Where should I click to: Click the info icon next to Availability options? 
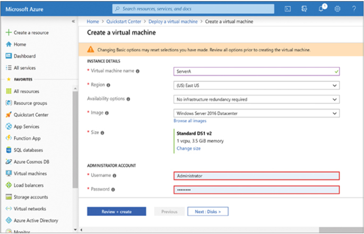[x=128, y=99]
